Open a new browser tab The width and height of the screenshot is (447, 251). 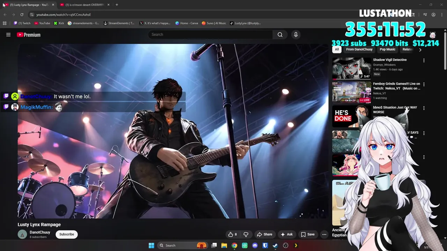[x=117, y=5]
